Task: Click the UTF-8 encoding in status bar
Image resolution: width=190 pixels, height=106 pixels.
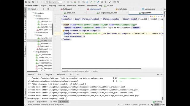Action: [x=127, y=105]
